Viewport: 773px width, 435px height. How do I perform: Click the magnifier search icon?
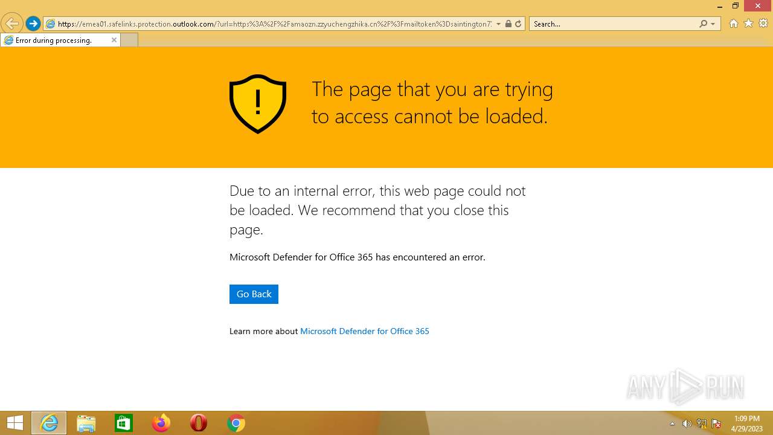[703, 24]
